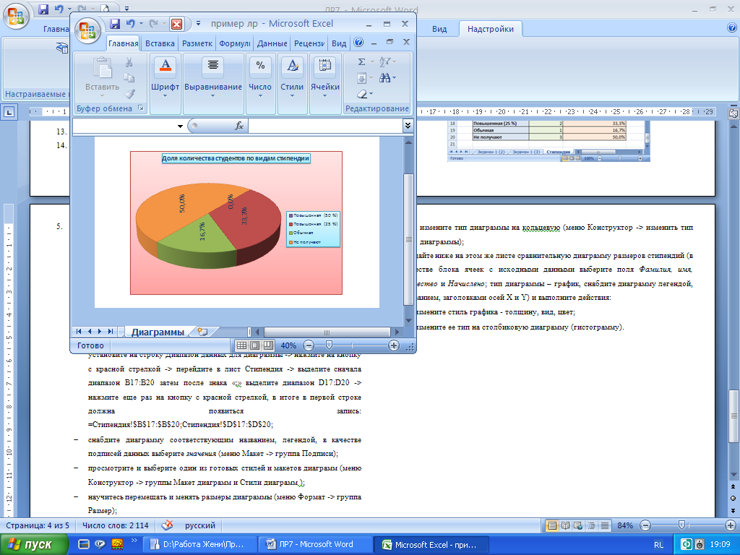Click the Excel zoom slider handle

point(329,345)
